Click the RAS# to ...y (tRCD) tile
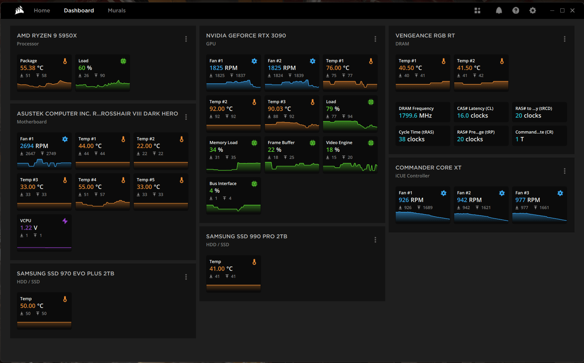This screenshot has width=584, height=363. coord(539,112)
